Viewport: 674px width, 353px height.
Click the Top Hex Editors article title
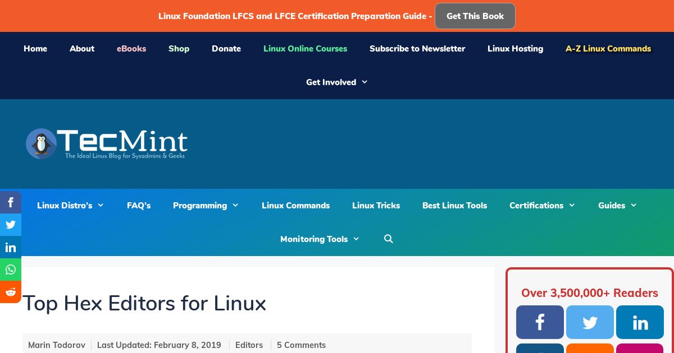click(x=144, y=303)
